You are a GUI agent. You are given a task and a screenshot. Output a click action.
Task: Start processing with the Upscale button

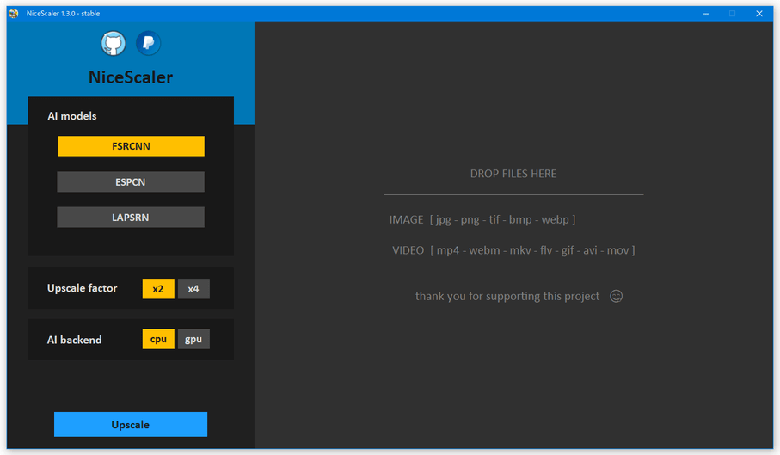[x=131, y=425]
